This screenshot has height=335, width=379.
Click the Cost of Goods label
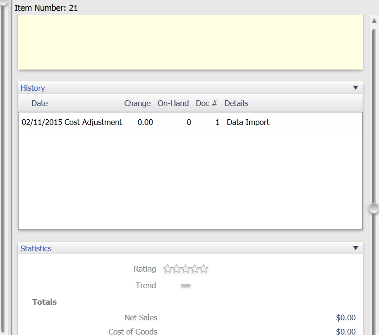click(133, 331)
